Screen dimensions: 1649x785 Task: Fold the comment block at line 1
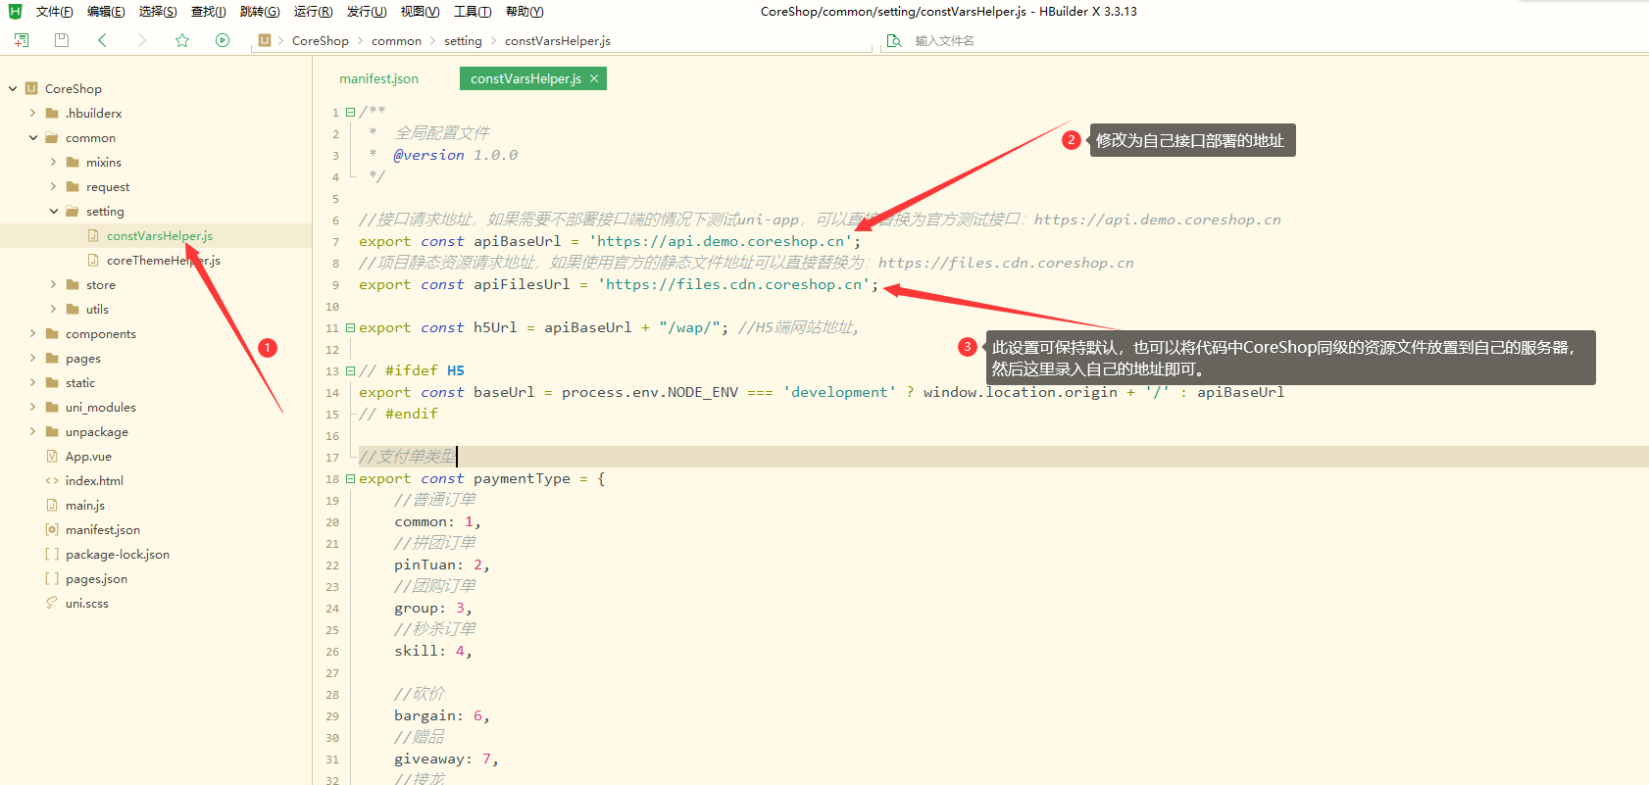(350, 113)
